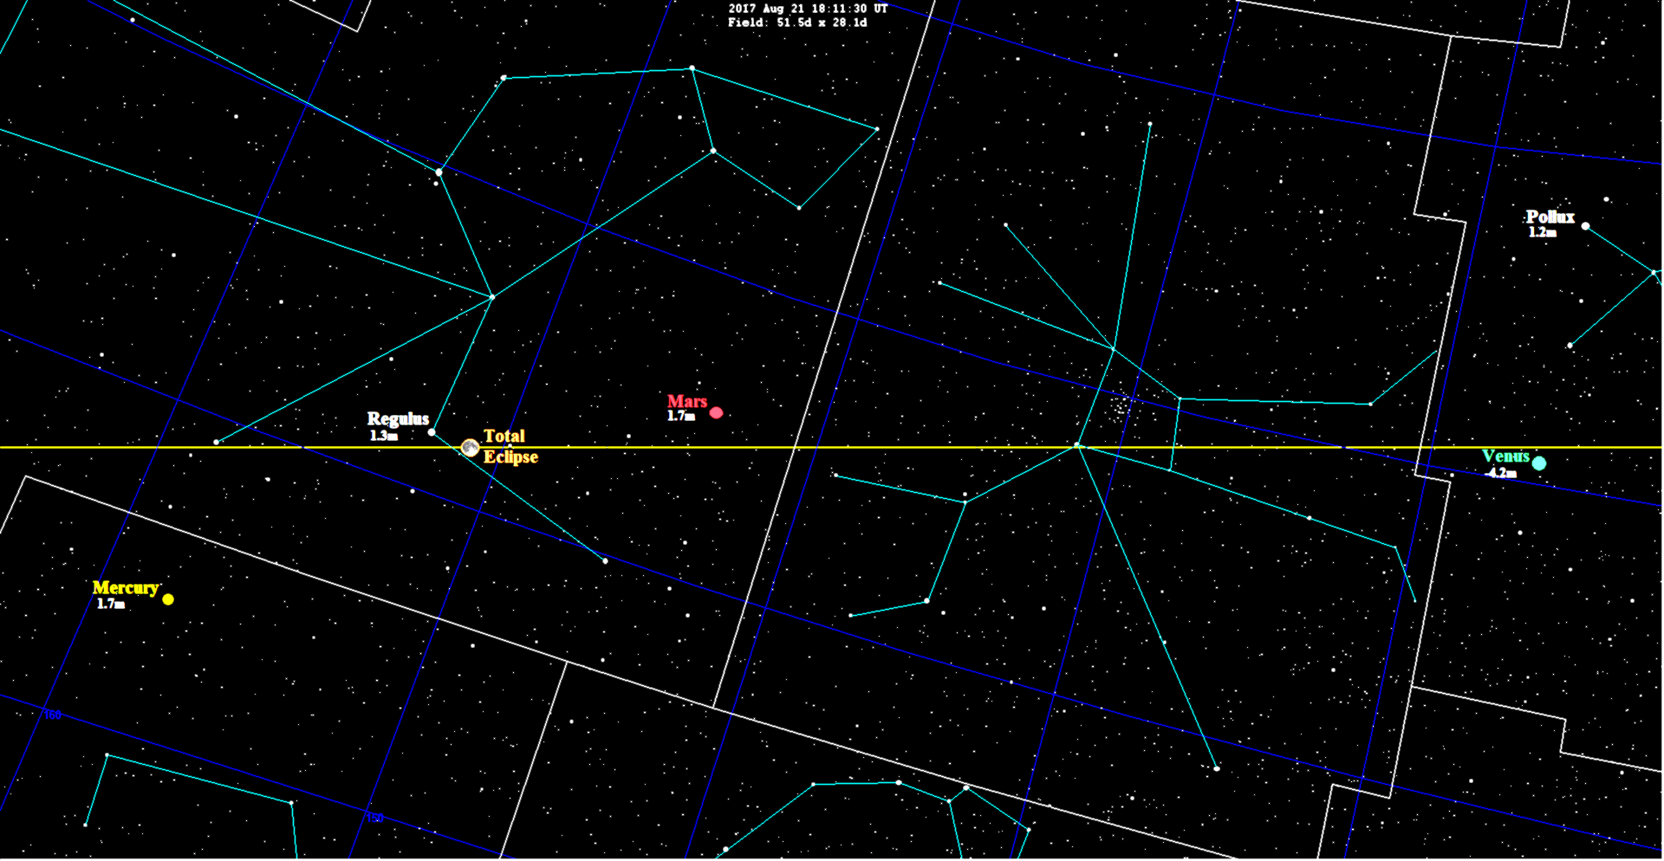Viewport: 1664px width, 861px height.
Task: Select the "Field: 51.5d x 28.1d" readout
Action: pos(797,23)
